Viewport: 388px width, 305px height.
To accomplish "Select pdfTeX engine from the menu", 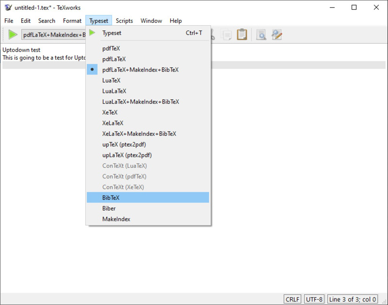I will [148, 48].
